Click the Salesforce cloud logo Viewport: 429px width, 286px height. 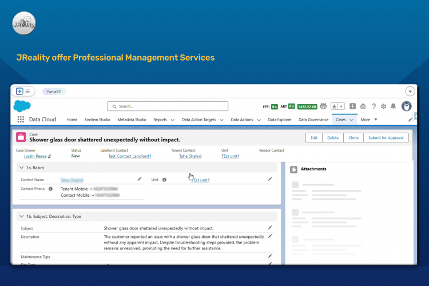(22, 106)
